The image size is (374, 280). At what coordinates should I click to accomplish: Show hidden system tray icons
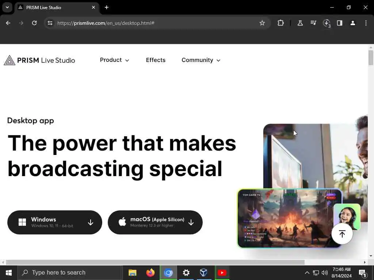pyautogui.click(x=307, y=273)
